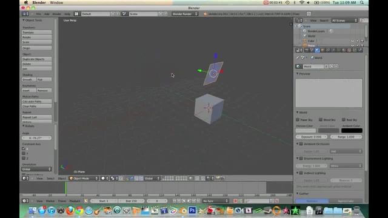388x218 pixels.
Task: Click the Spotlight search icon in menu bar
Action: click(x=362, y=2)
